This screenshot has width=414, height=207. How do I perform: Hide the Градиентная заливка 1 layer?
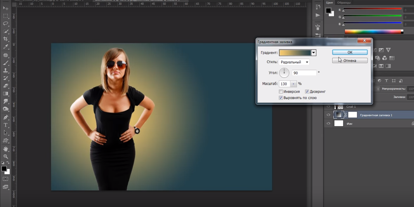tap(328, 115)
